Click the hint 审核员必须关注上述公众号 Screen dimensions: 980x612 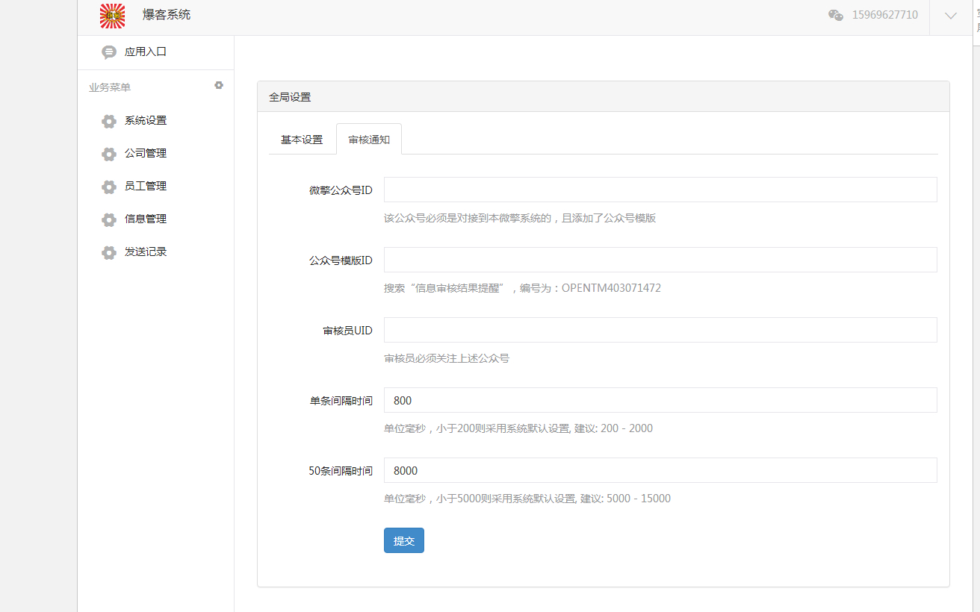tap(447, 358)
